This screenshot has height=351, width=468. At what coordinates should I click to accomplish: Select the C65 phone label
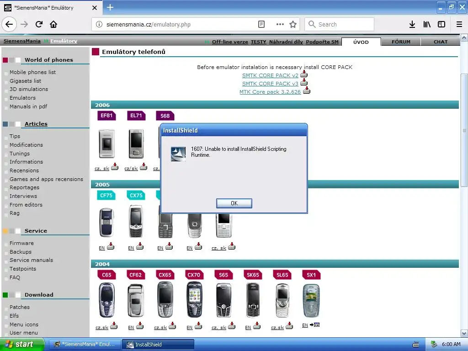tap(106, 275)
